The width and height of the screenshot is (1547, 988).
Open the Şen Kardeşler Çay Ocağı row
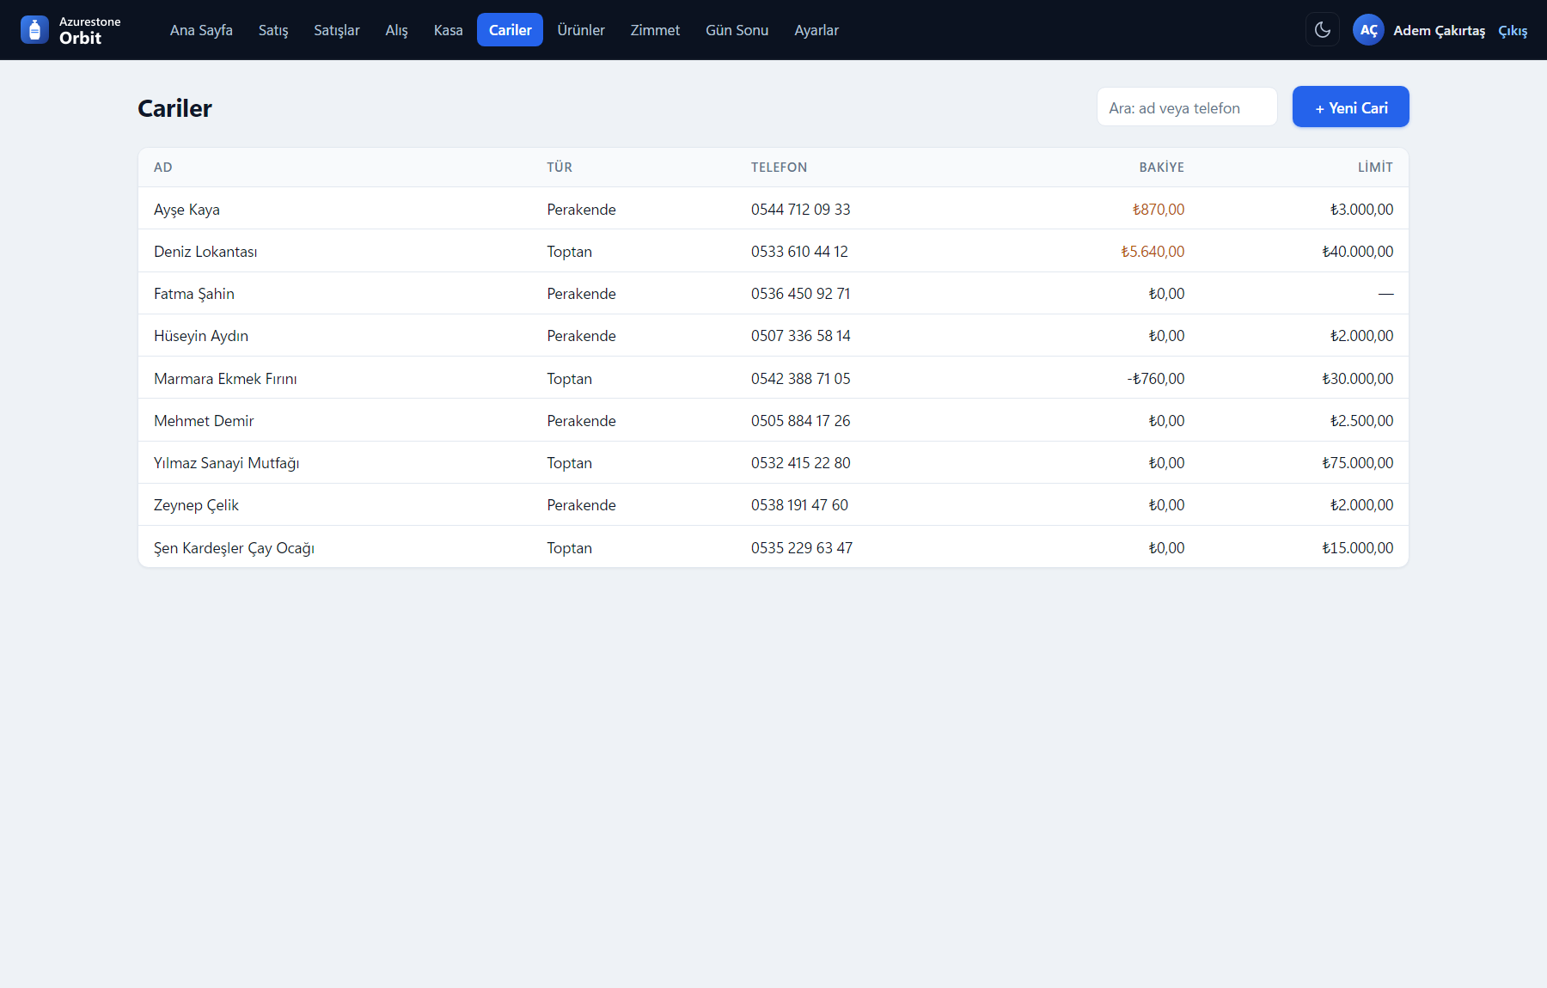click(x=773, y=547)
